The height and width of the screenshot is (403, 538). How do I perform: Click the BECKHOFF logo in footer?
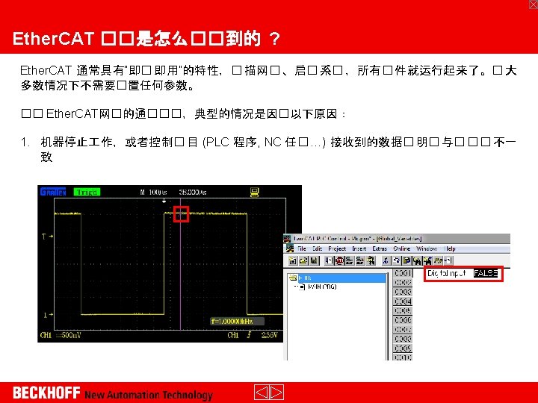(x=46, y=393)
